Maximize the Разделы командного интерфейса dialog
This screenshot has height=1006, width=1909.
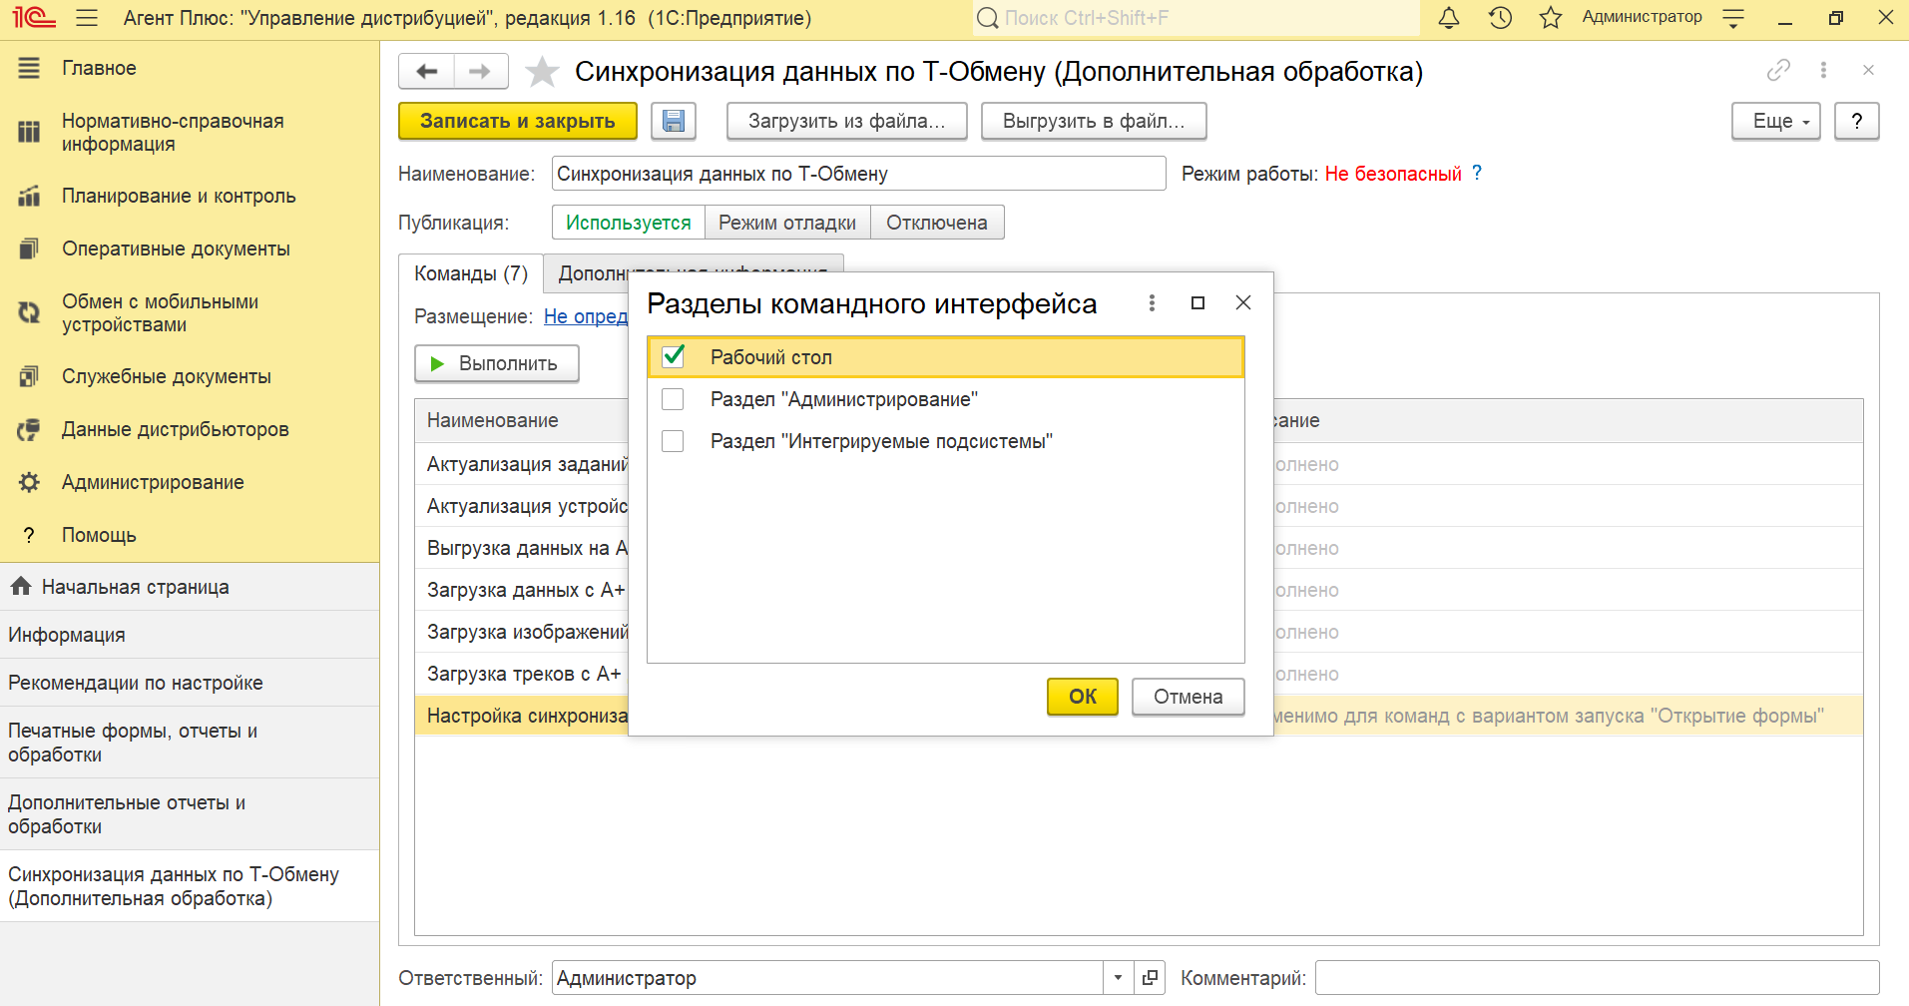(1197, 302)
